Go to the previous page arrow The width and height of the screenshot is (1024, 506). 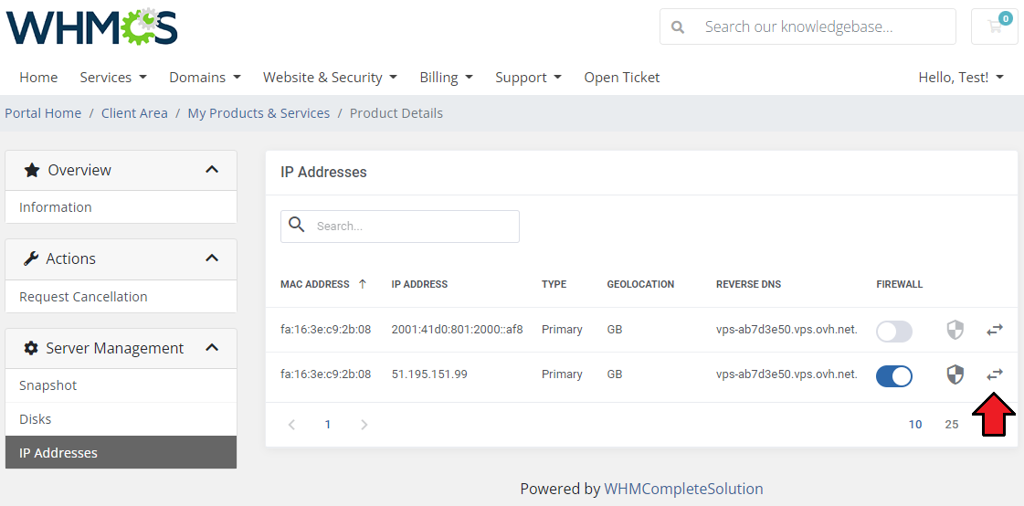(292, 425)
